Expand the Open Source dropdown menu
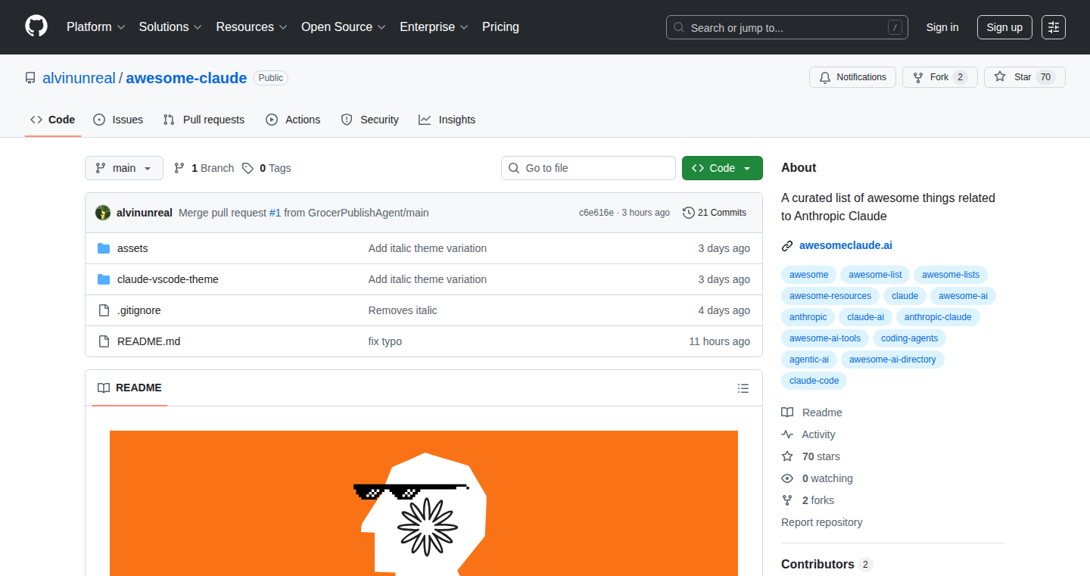This screenshot has height=576, width=1090. click(344, 27)
